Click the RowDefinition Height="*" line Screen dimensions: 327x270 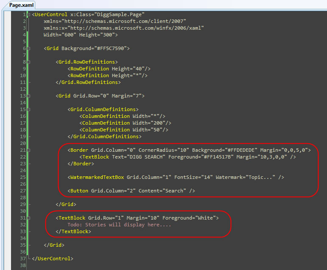coord(107,75)
